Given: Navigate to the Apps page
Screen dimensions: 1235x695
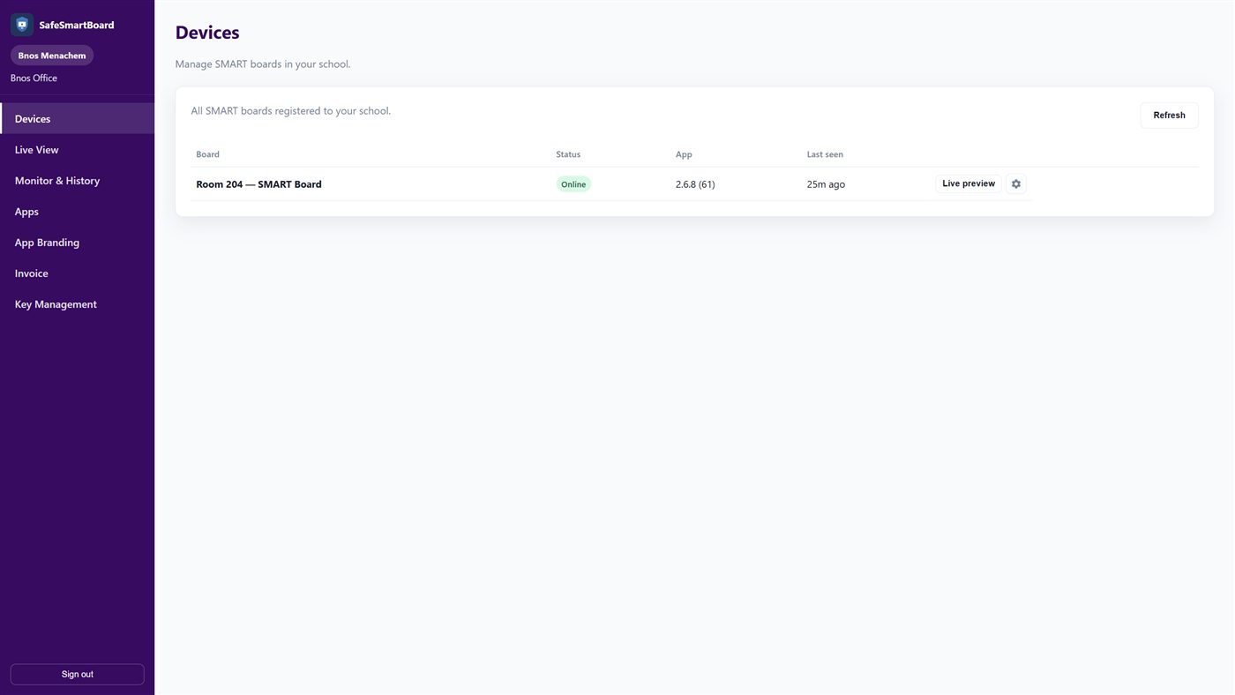Looking at the screenshot, I should 78,211.
